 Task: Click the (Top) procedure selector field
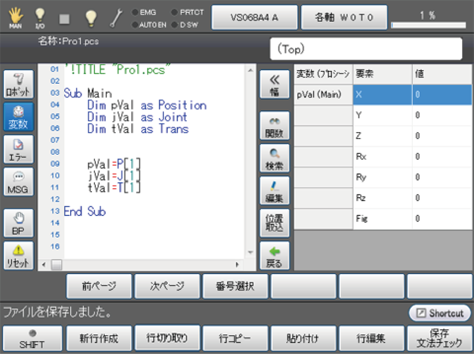pyautogui.click(x=365, y=49)
